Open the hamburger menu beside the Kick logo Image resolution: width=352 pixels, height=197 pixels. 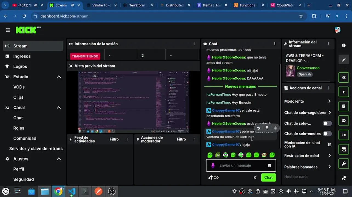point(8,30)
